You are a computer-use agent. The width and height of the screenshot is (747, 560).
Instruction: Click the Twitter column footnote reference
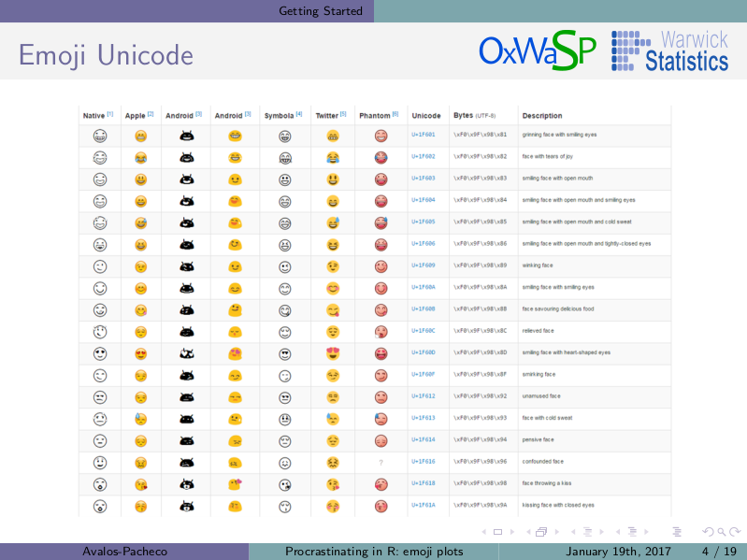[343, 114]
